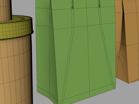
Task: Select the small cylinder atop the yellow lid
Action: [6, 11]
